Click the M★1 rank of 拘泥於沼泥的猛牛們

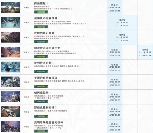click(27, 52)
